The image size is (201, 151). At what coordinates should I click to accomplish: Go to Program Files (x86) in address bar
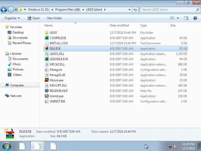click(x=68, y=10)
